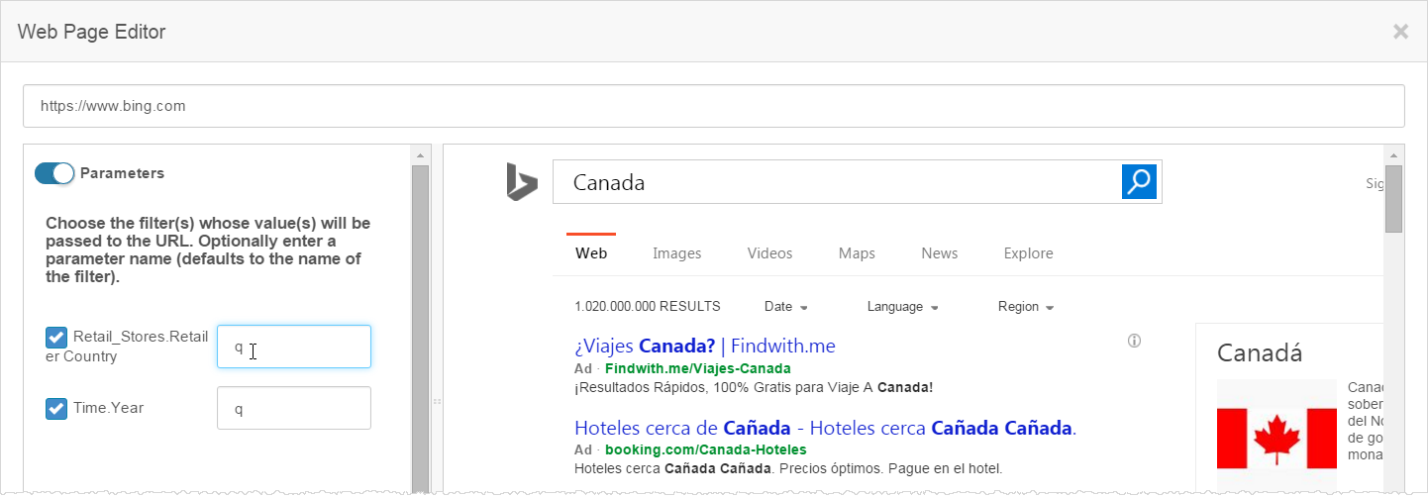The image size is (1428, 498).
Task: Expand the Date filter dropdown
Action: 786,307
